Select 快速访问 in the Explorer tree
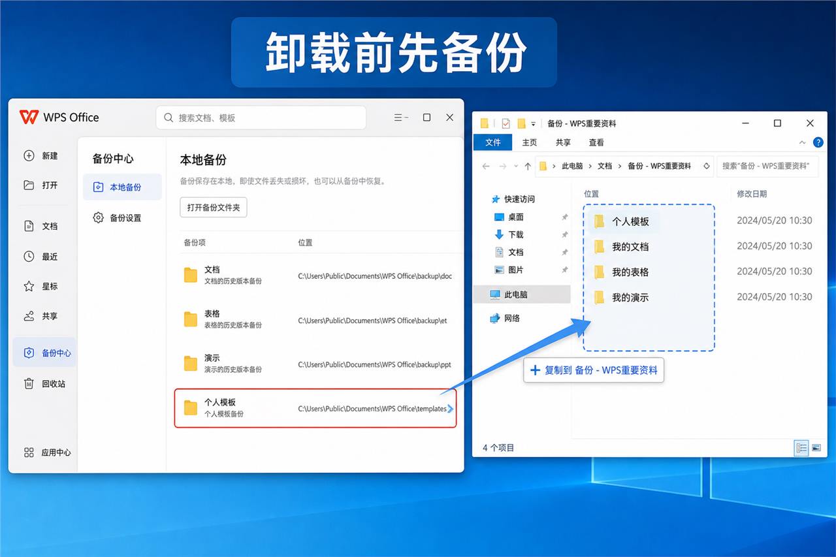Image resolution: width=836 pixels, height=557 pixels. (514, 199)
